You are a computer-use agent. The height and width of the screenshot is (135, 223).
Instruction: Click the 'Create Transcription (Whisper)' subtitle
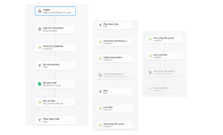point(116,77)
